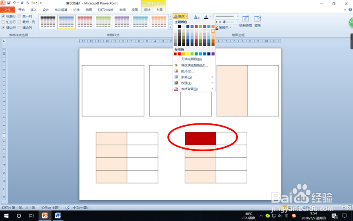Click the Table Background (表格背景) icon
The image size is (353, 221).
click(x=176, y=89)
